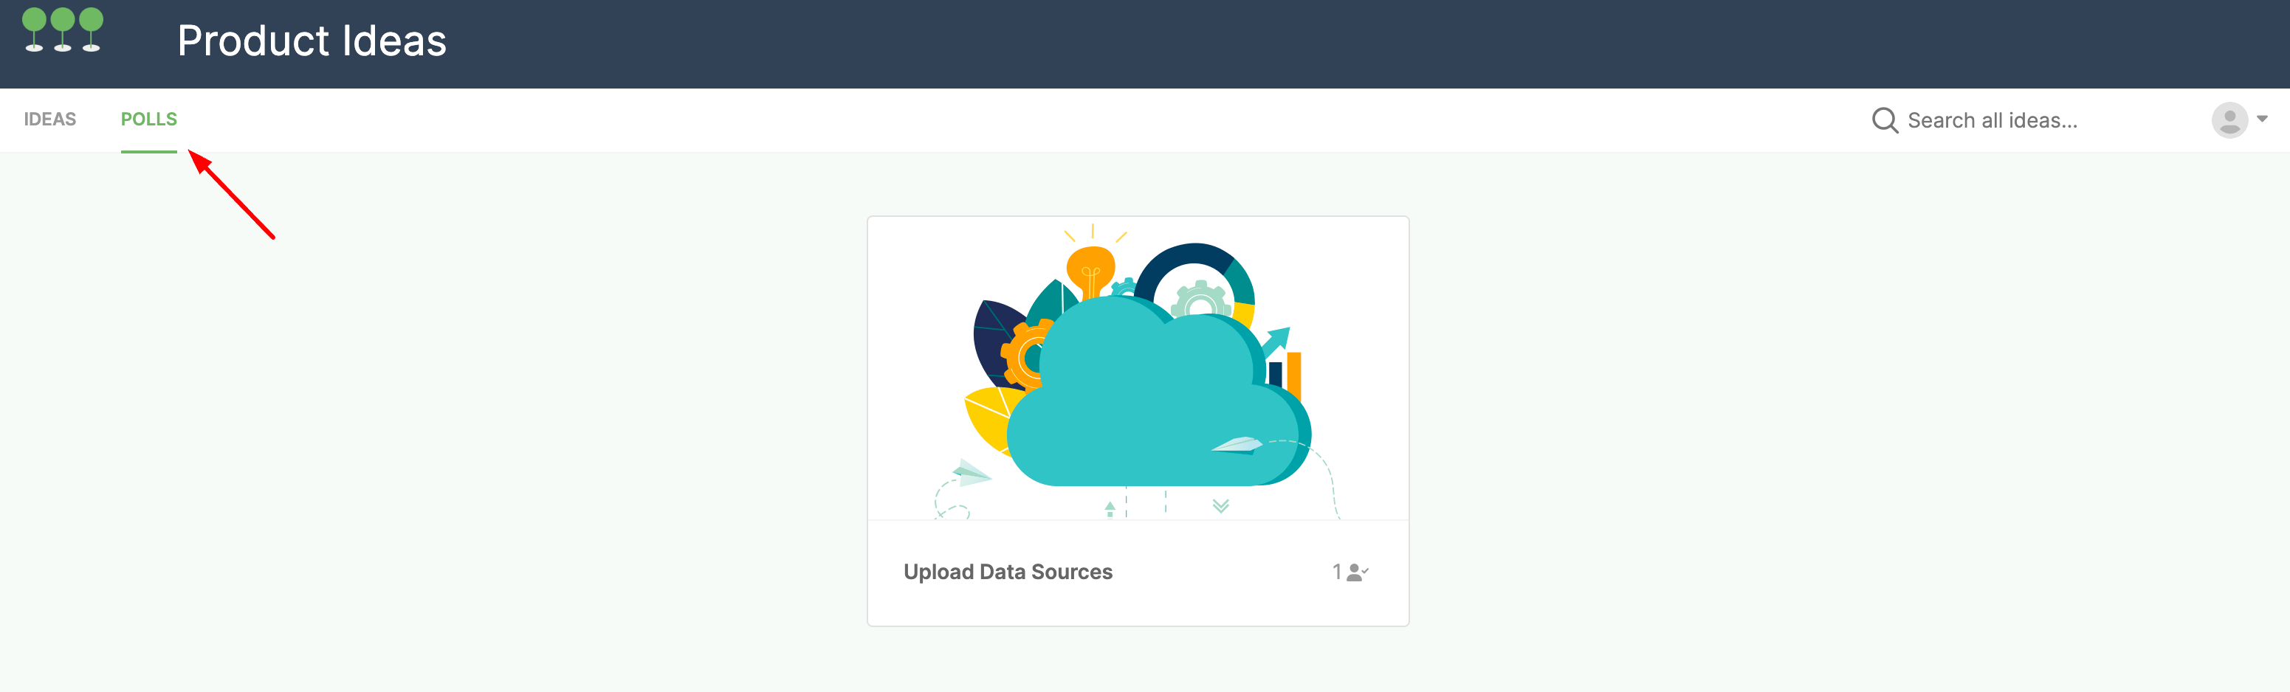Expand the caret beside the avatar
This screenshot has height=692, width=2290.
point(2261,118)
